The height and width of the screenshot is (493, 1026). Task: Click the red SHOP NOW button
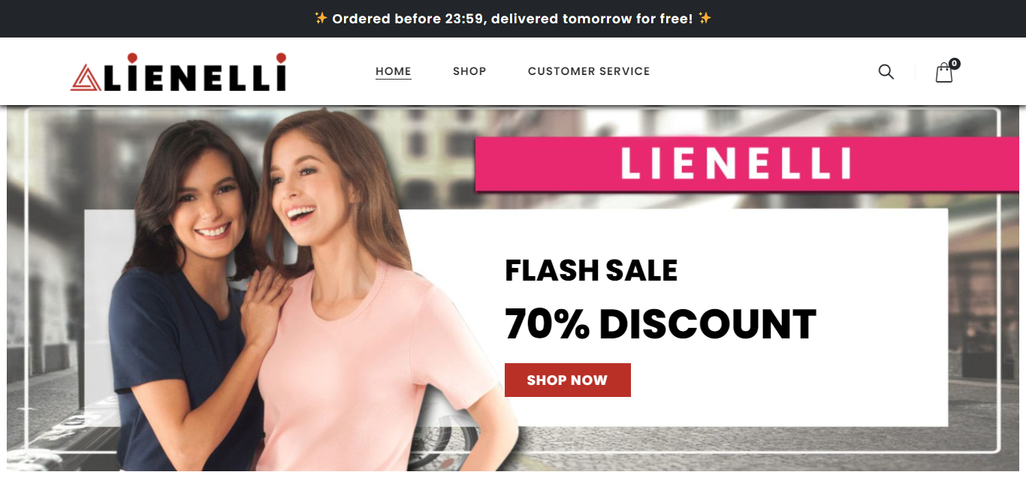pyautogui.click(x=568, y=380)
